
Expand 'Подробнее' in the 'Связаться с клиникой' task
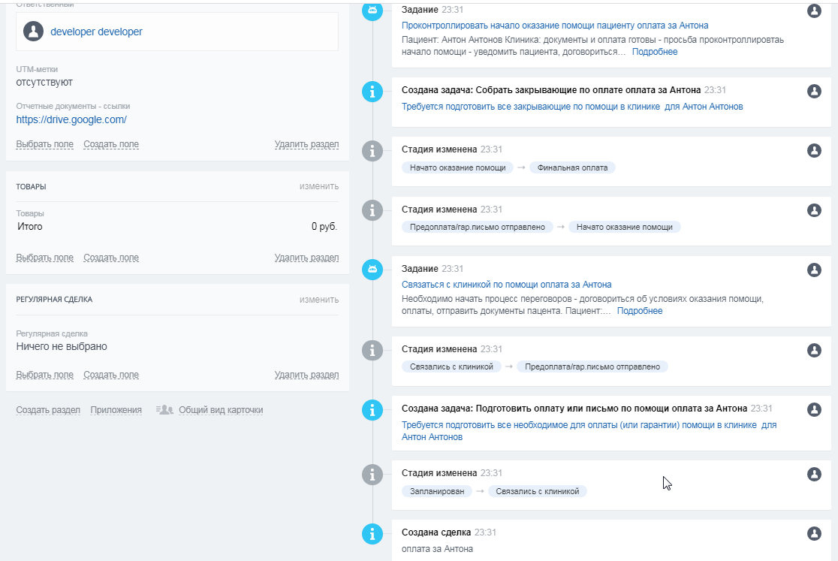(x=640, y=311)
